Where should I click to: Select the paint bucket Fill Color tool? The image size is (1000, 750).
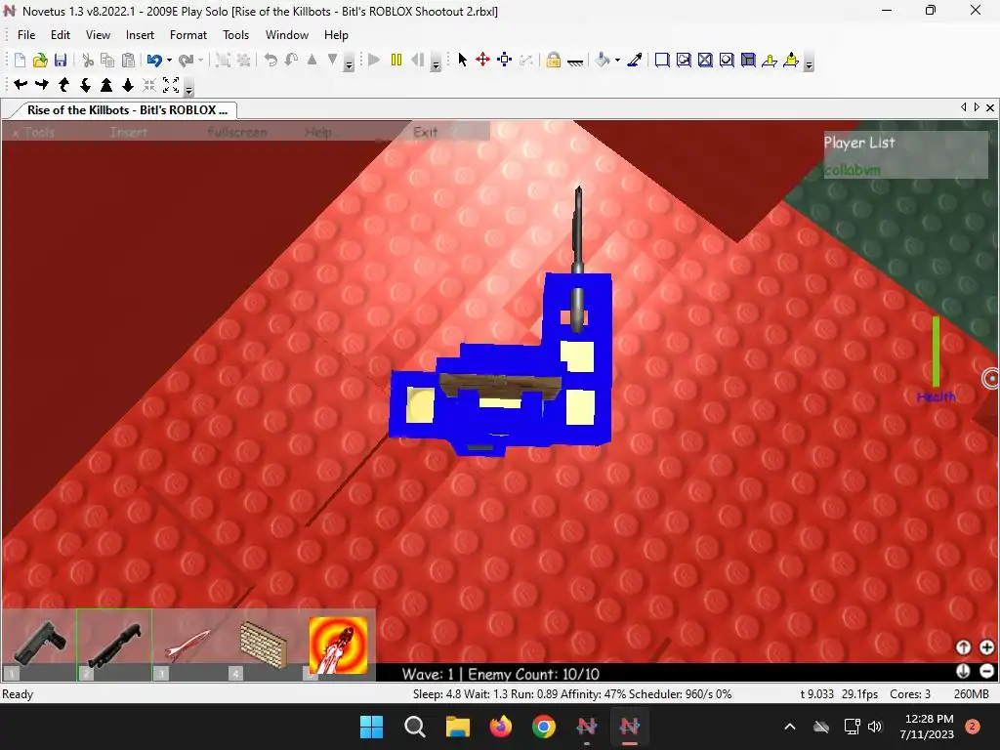603,60
